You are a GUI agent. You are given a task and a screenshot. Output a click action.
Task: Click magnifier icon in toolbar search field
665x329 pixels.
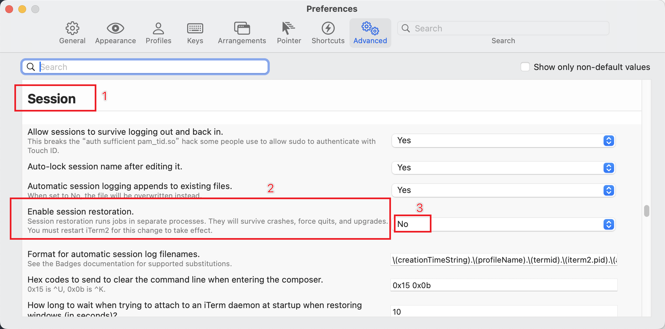pyautogui.click(x=406, y=28)
